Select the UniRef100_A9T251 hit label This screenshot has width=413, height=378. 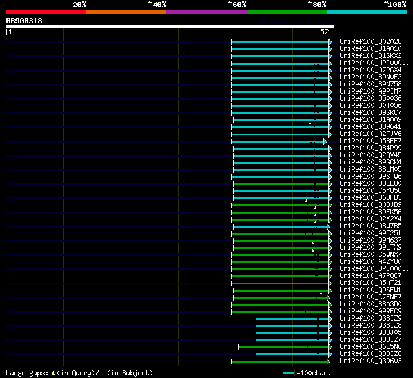370,234
